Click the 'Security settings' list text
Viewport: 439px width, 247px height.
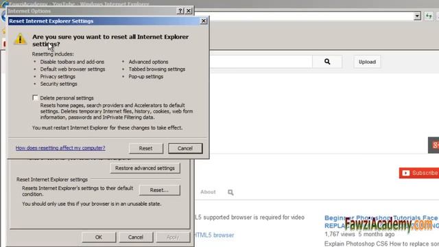point(58,84)
